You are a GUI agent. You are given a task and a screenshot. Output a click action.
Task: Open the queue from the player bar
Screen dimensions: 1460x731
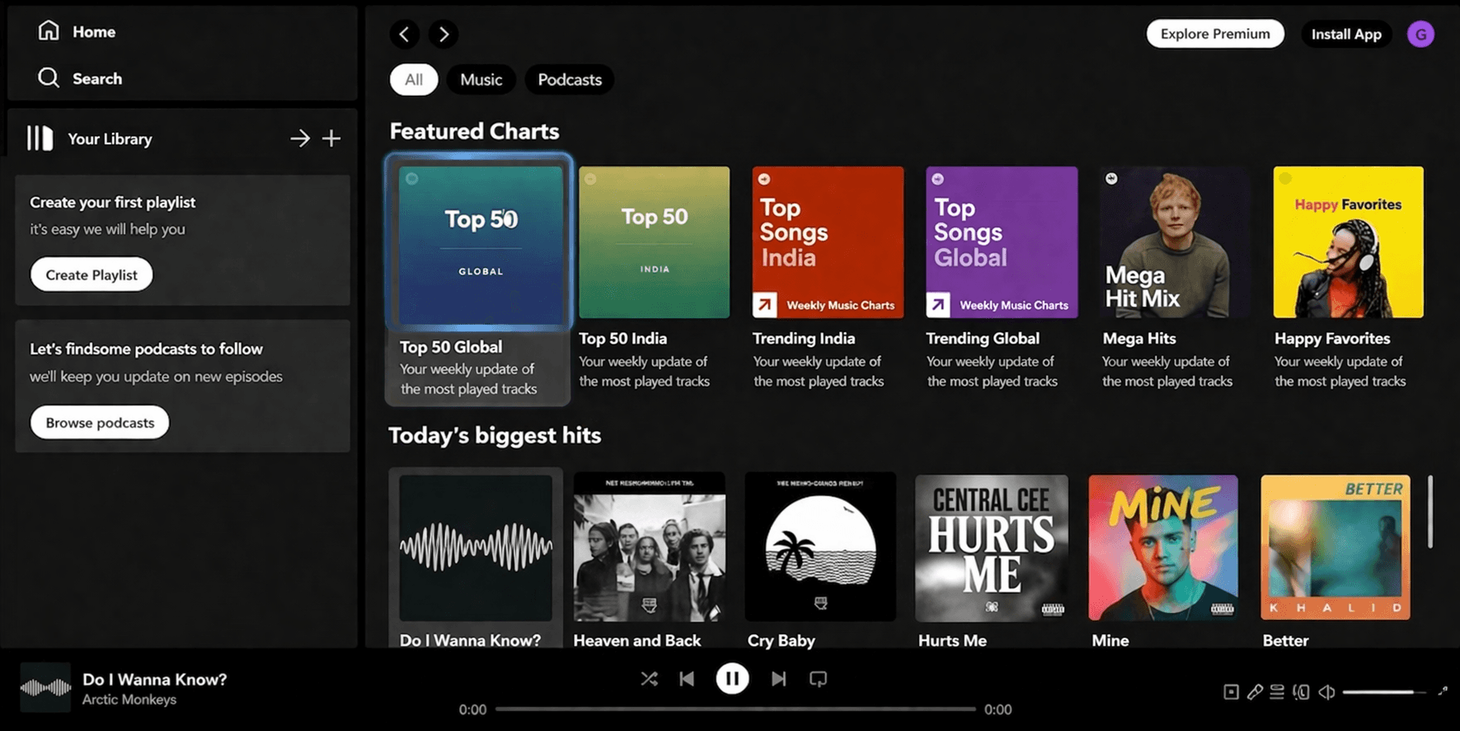pyautogui.click(x=1277, y=692)
